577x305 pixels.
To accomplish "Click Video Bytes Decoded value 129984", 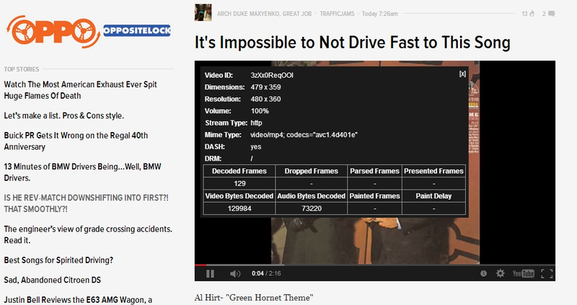I will 239,208.
